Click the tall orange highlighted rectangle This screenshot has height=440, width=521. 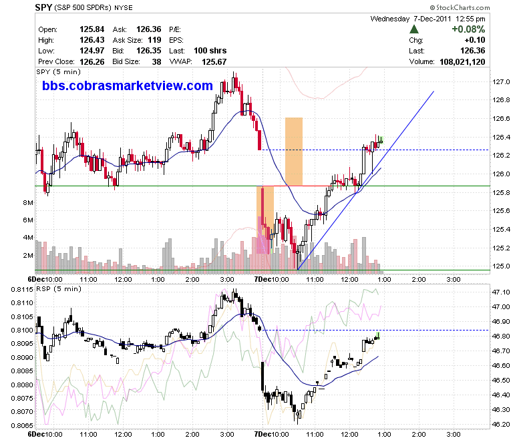[294, 152]
